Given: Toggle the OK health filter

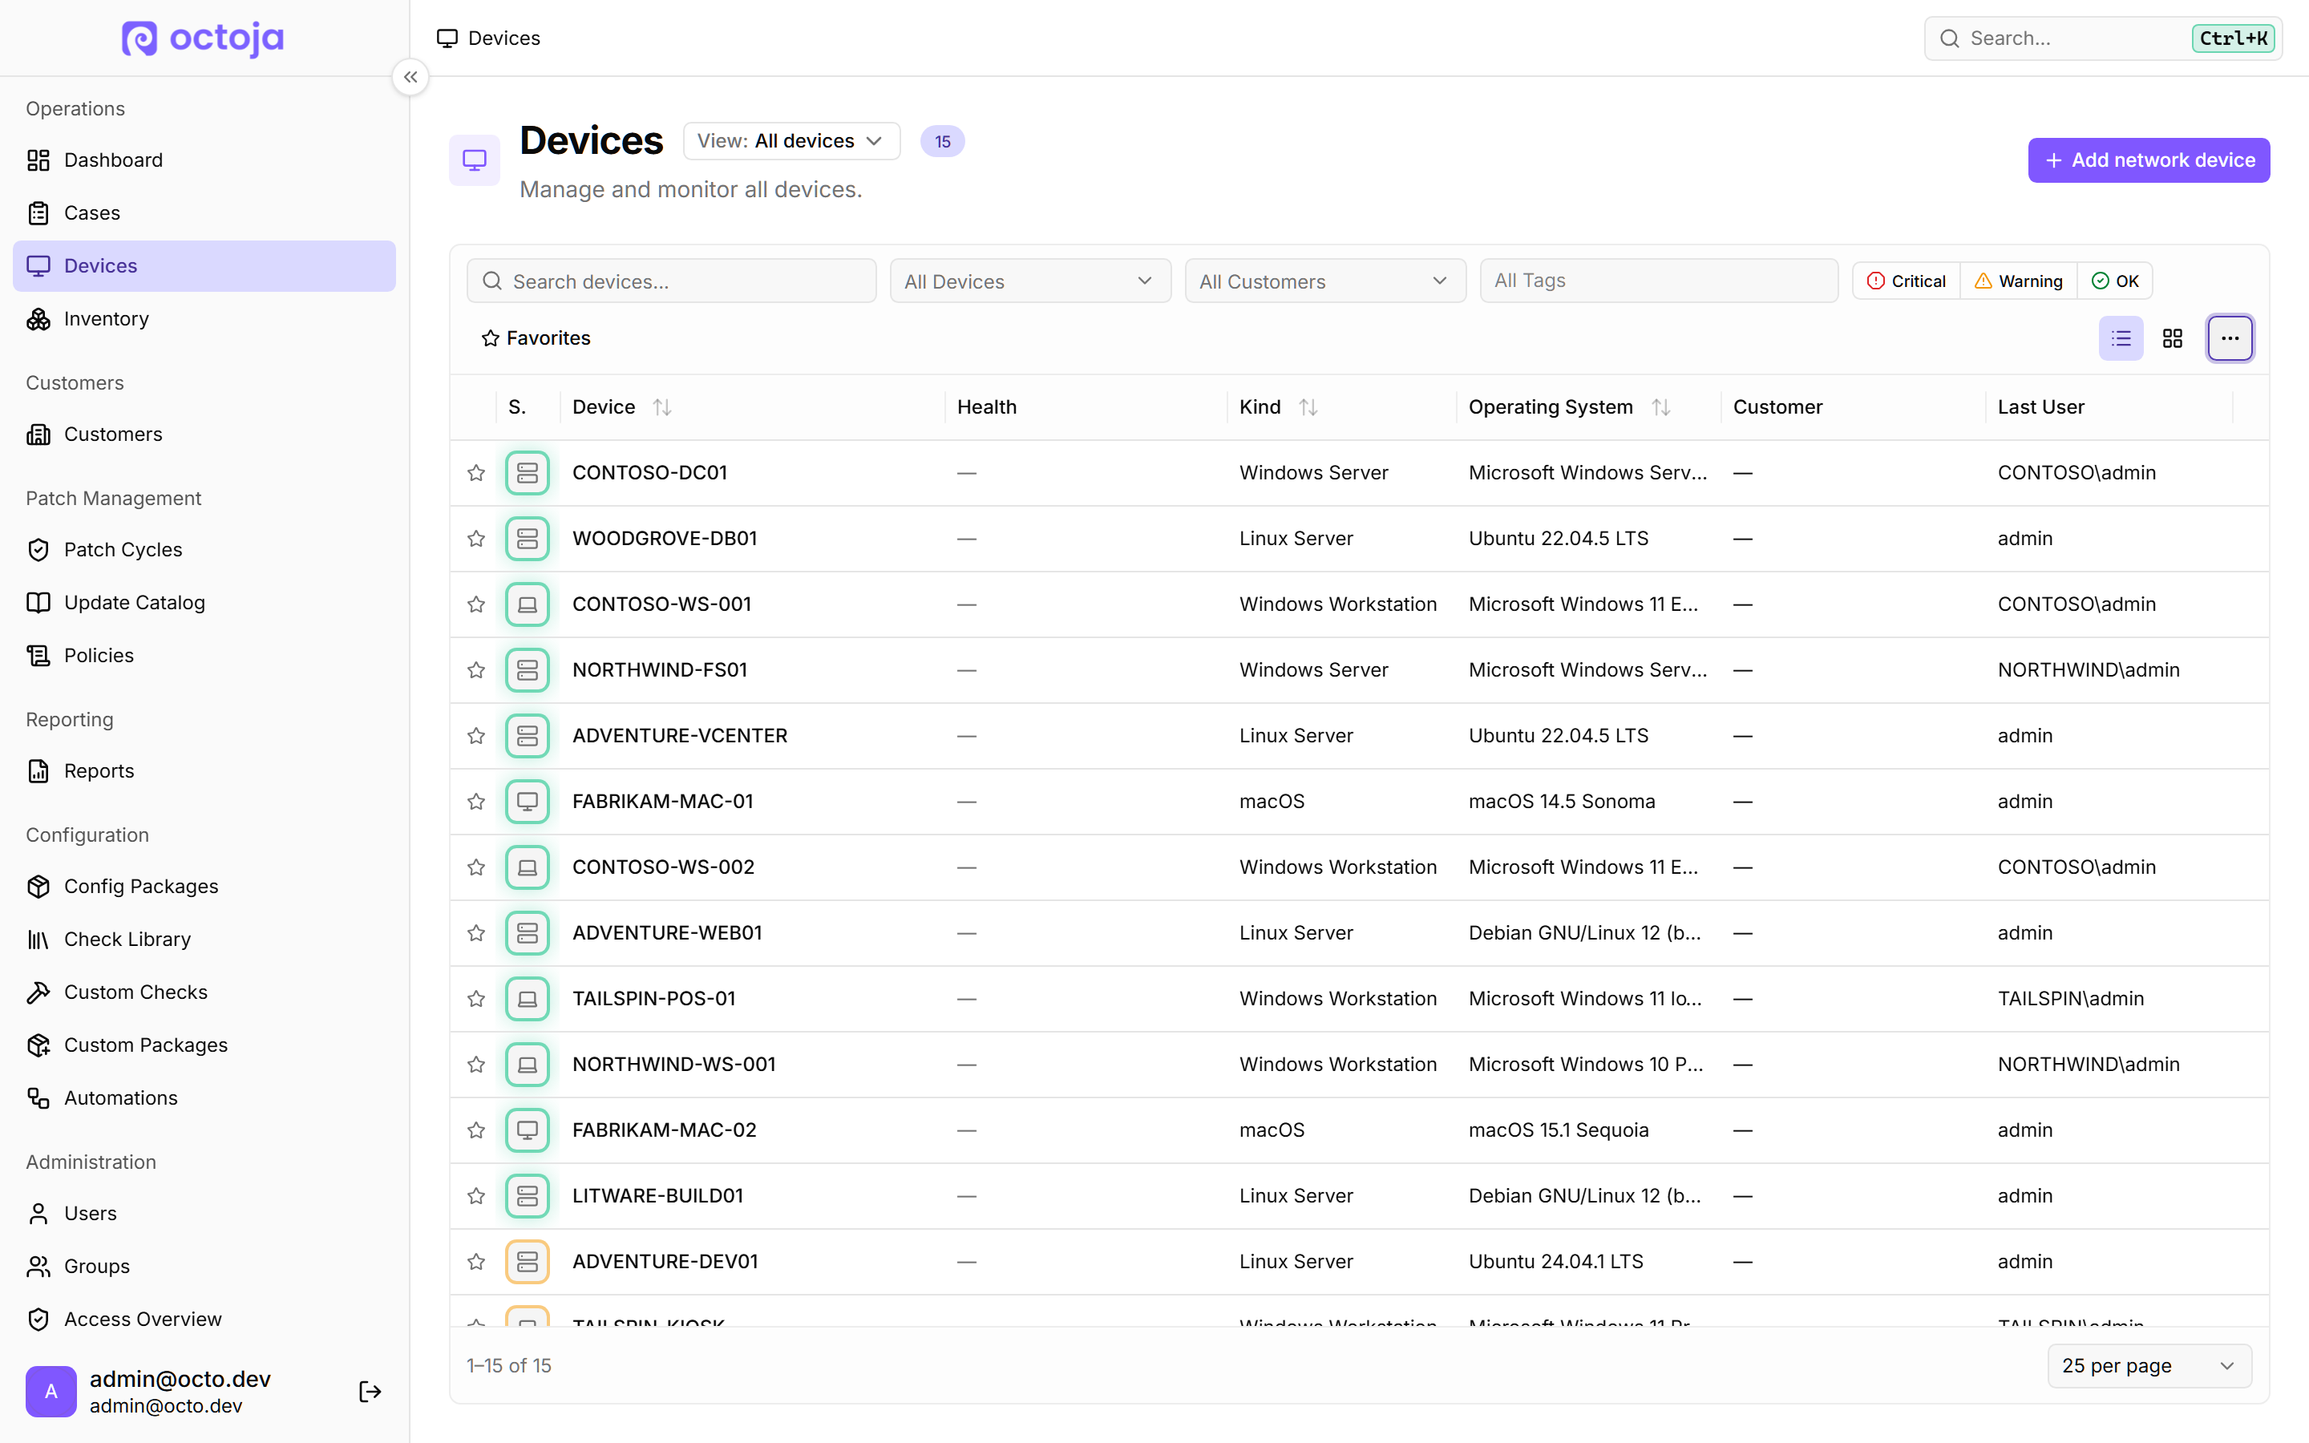Looking at the screenshot, I should [x=2114, y=281].
